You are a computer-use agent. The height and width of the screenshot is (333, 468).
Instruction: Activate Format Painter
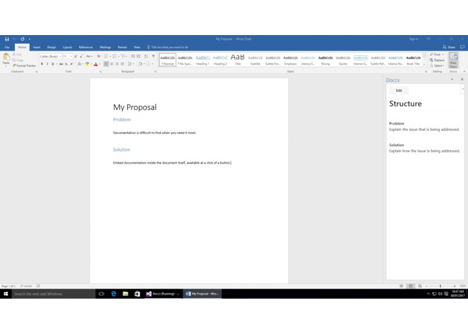tap(24, 65)
